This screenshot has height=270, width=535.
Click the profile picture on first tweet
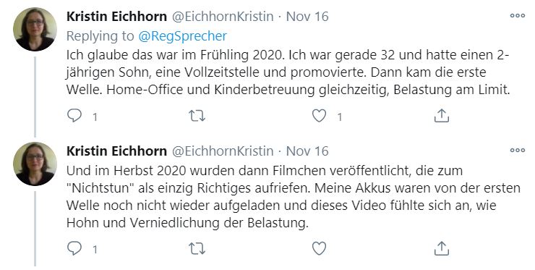coord(35,30)
